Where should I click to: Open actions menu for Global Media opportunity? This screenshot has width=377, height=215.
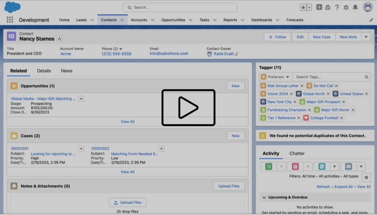81,99
